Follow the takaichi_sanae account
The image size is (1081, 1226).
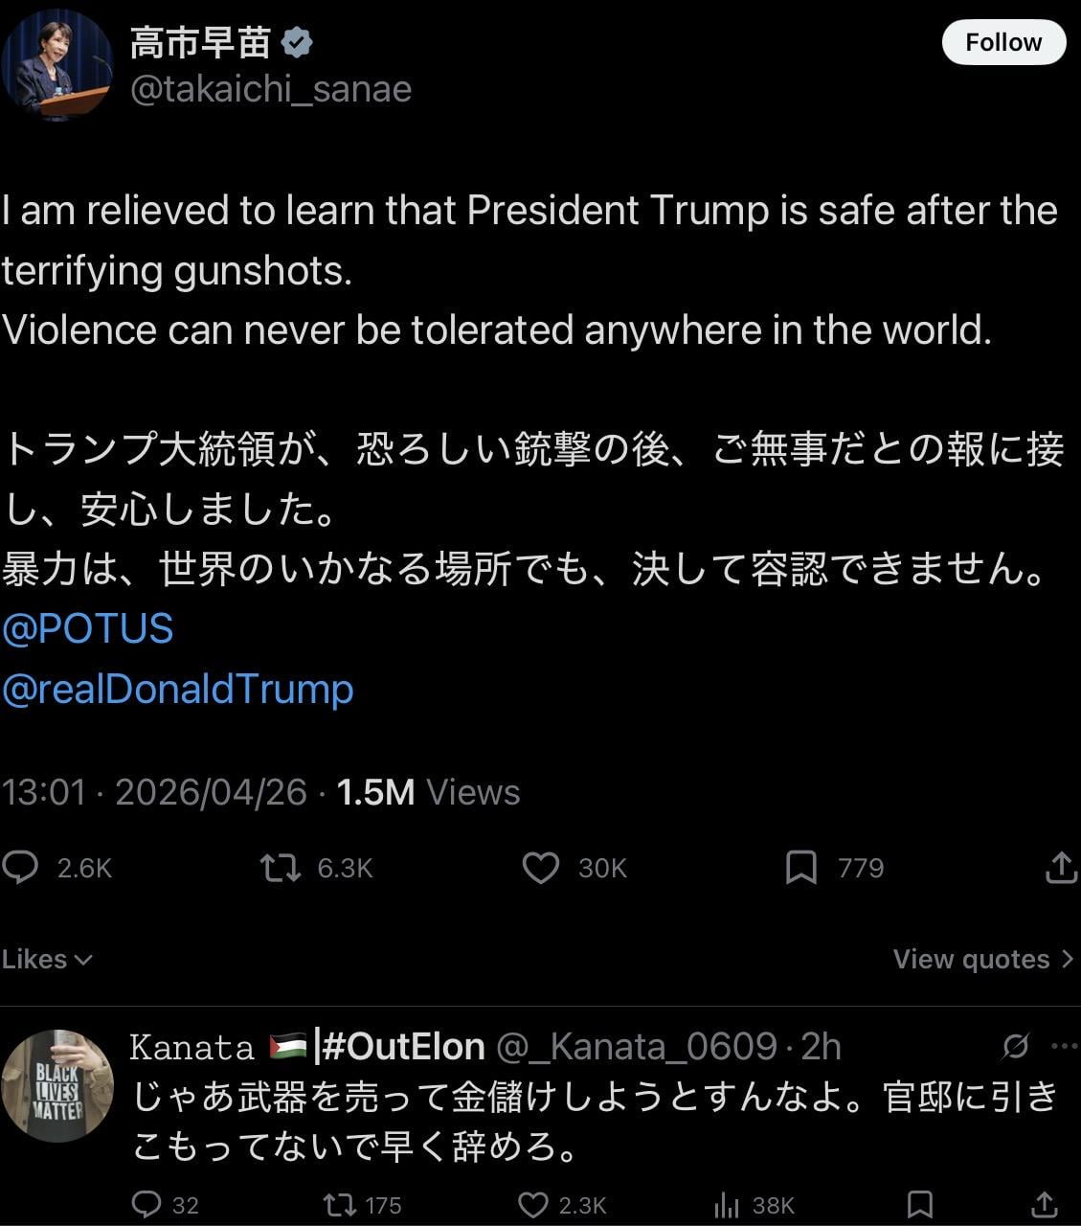pos(1002,43)
